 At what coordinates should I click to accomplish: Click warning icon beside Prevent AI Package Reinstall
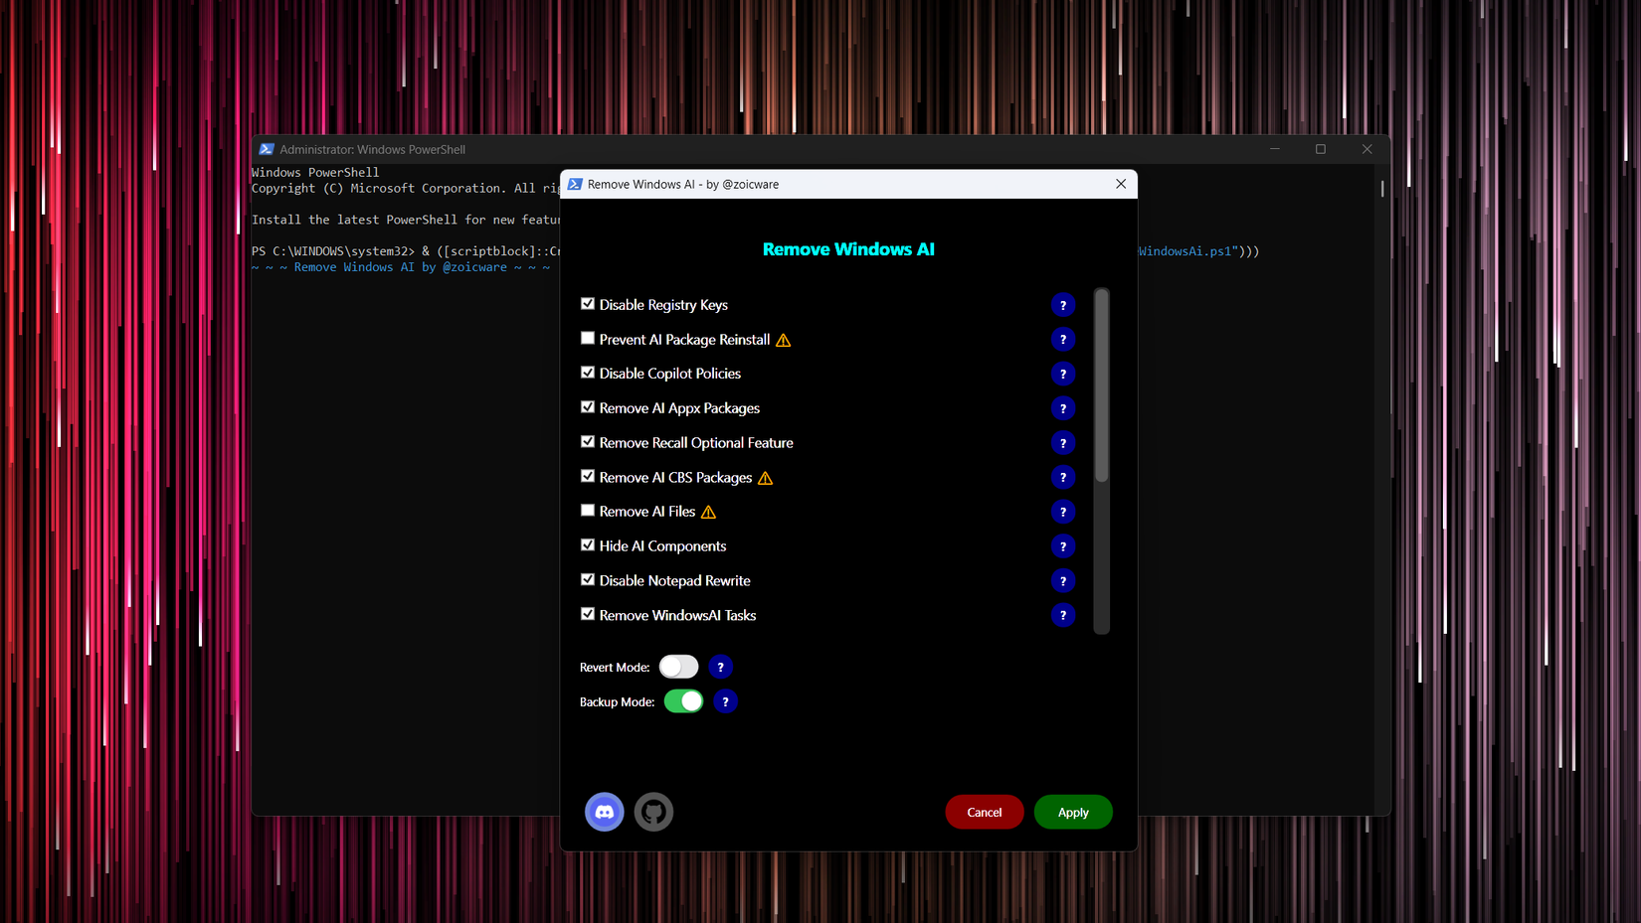click(784, 340)
